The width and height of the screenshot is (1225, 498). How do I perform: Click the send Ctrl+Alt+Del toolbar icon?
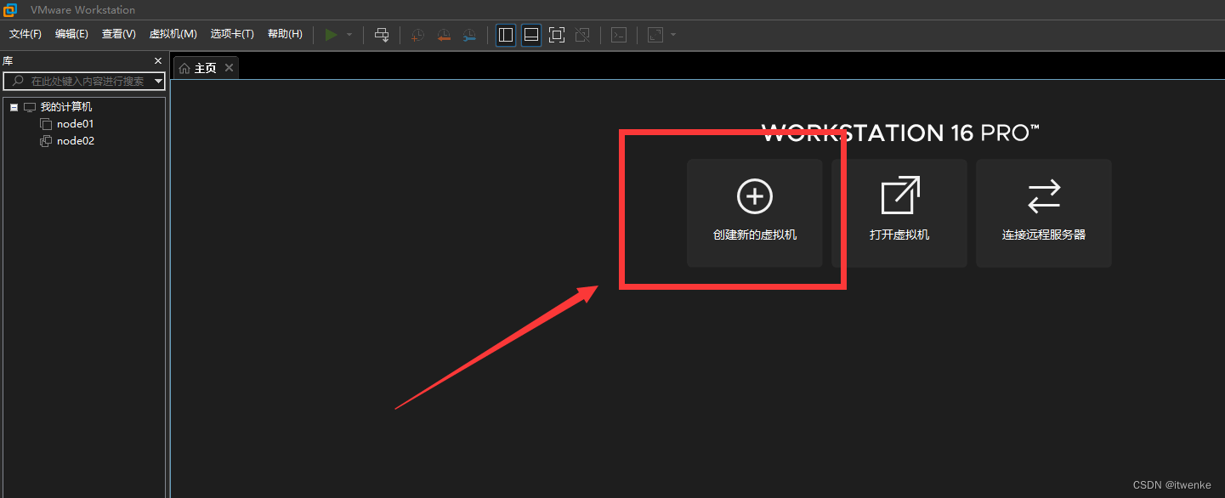(x=382, y=35)
